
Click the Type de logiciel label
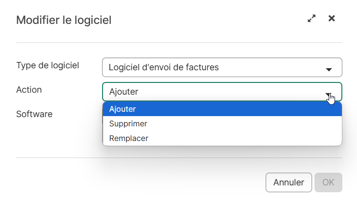tap(48, 65)
